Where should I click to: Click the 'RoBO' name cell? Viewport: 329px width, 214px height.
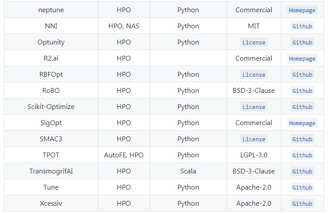(x=51, y=90)
